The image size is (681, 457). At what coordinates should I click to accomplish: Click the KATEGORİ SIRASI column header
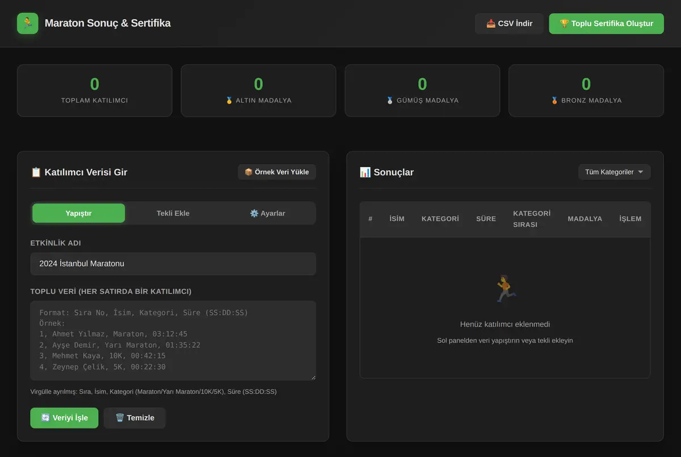coord(532,219)
